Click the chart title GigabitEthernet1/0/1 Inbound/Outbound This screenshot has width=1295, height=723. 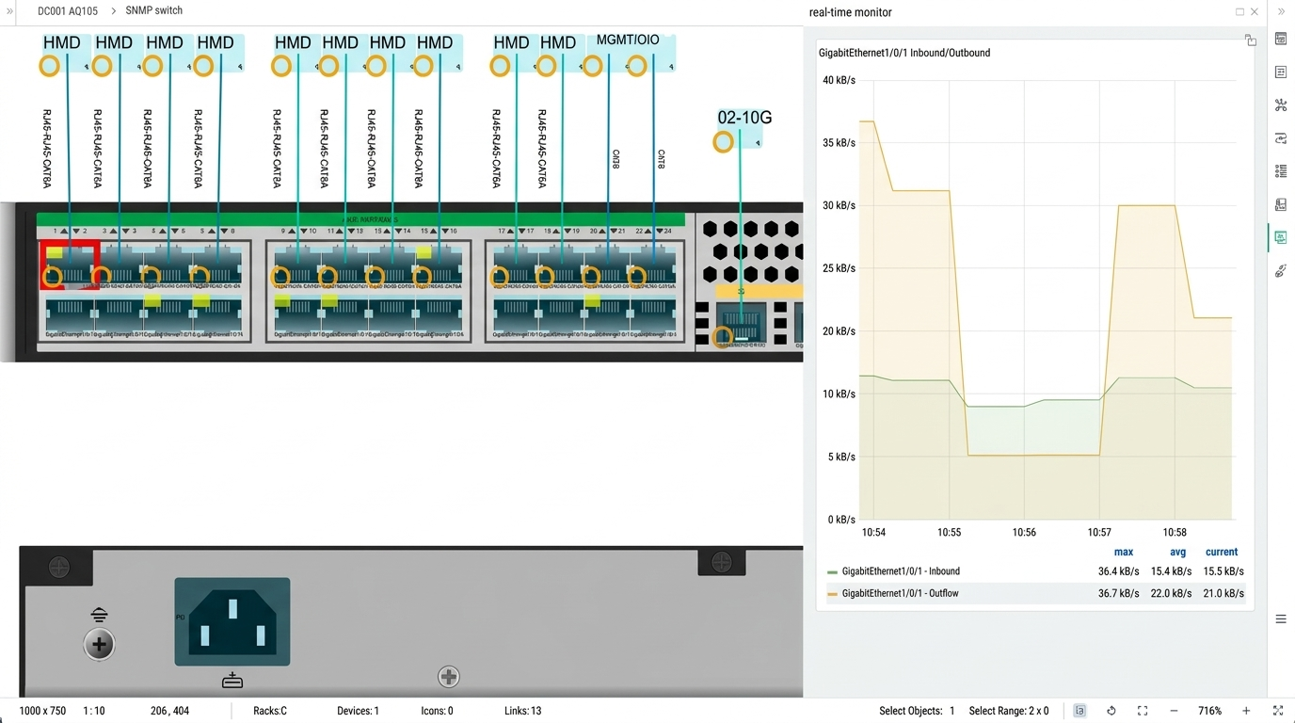(x=904, y=53)
